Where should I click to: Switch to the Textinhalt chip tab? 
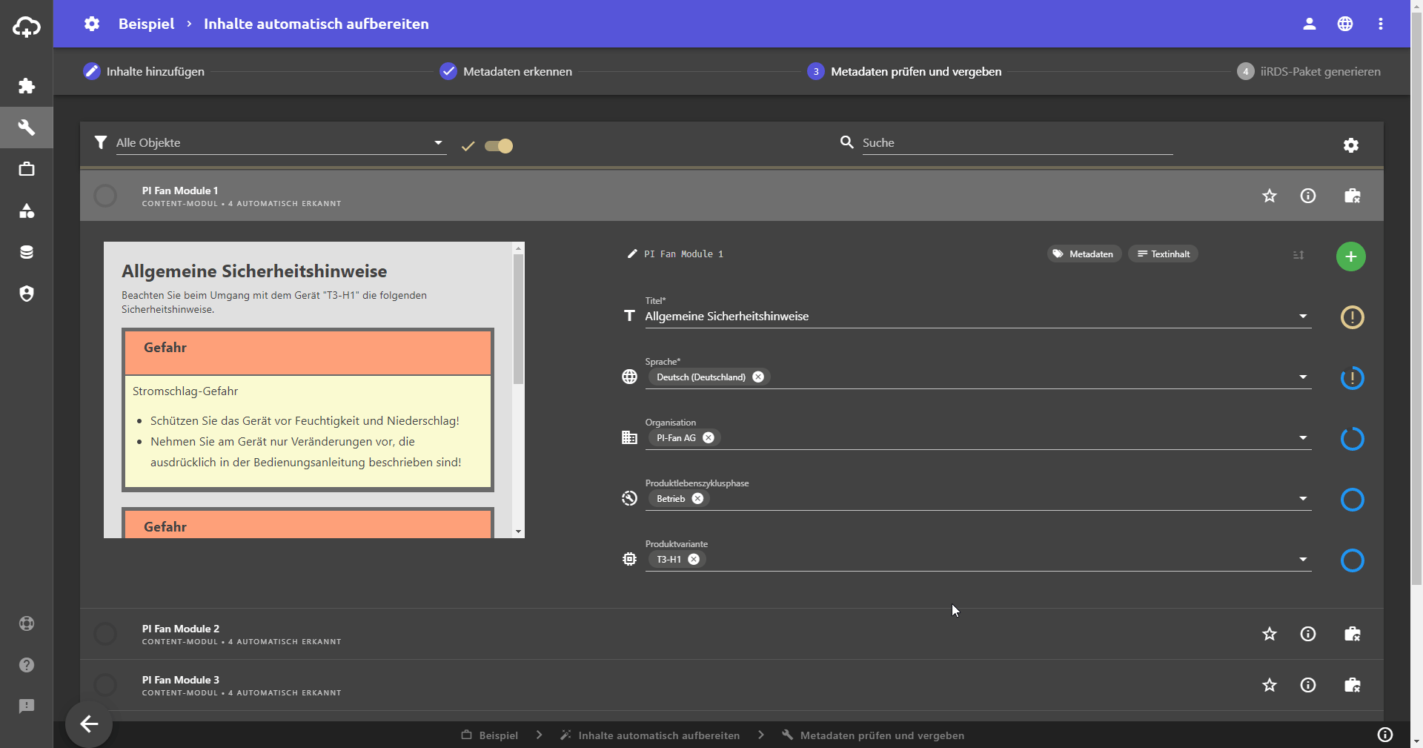pos(1163,254)
